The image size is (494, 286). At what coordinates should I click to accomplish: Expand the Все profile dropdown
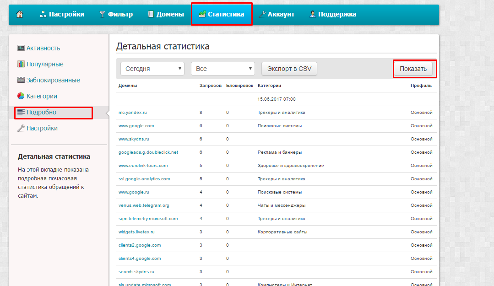[223, 69]
